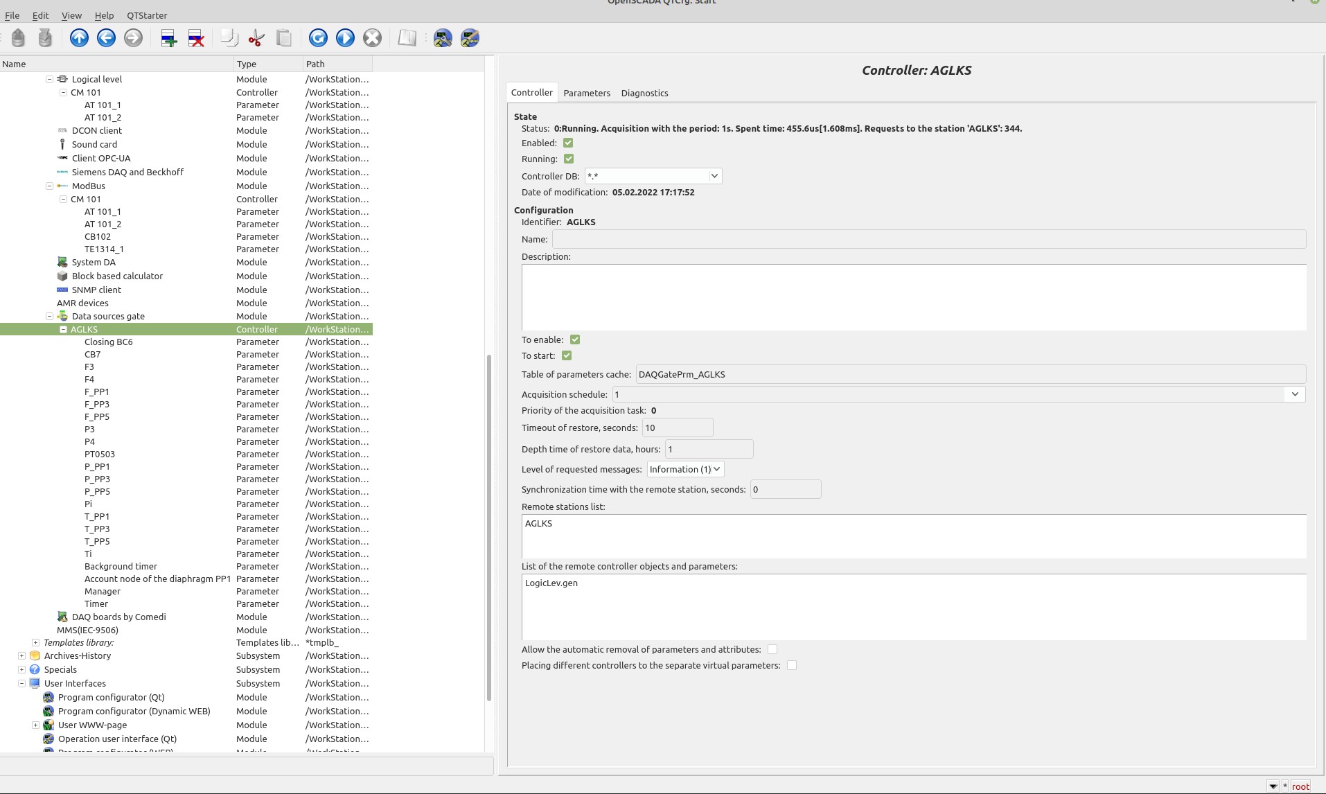
Task: Open the QTStarter menu
Action: [x=146, y=15]
